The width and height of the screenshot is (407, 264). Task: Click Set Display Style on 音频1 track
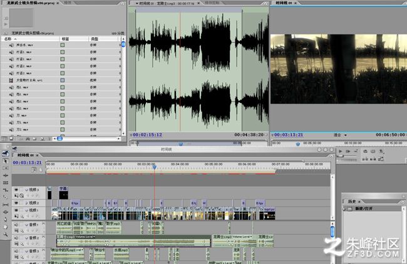(x=16, y=231)
